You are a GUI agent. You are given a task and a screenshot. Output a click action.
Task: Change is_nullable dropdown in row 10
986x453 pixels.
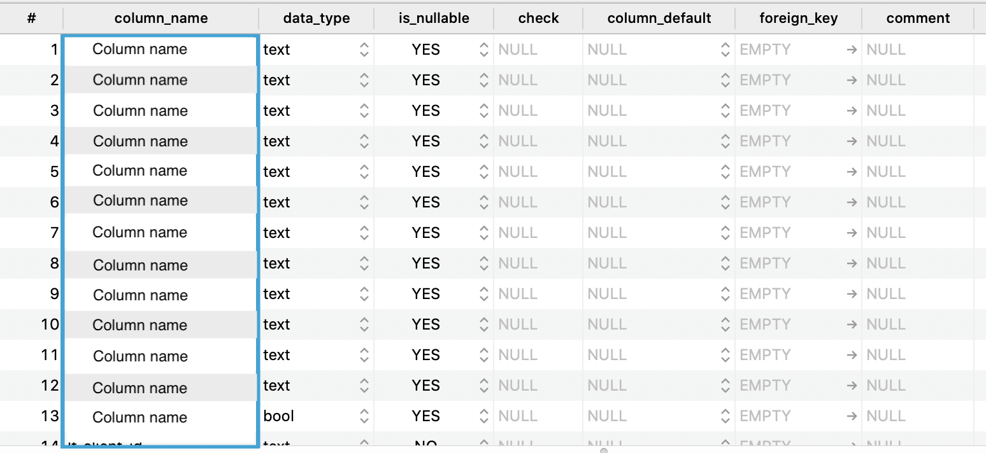[x=484, y=324]
